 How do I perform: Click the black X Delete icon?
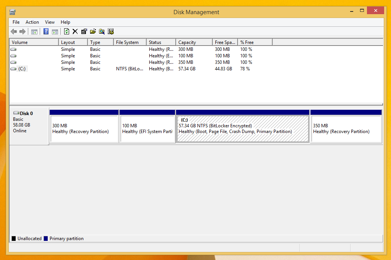coord(75,31)
